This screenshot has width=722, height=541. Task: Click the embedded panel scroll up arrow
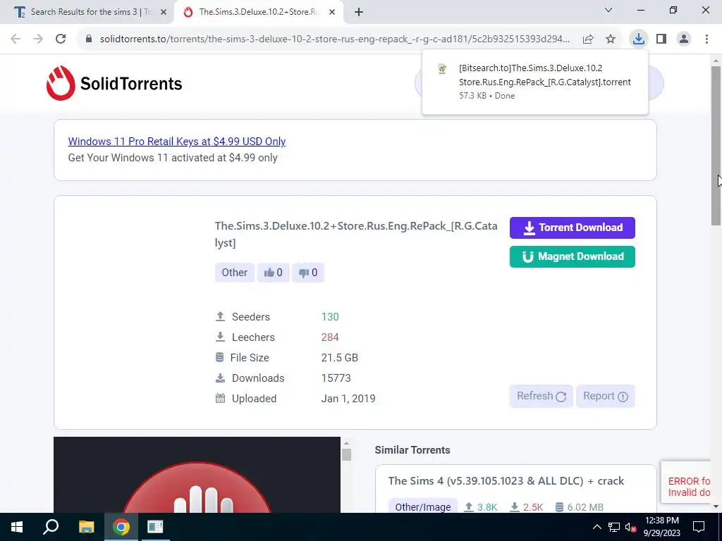tap(346, 443)
